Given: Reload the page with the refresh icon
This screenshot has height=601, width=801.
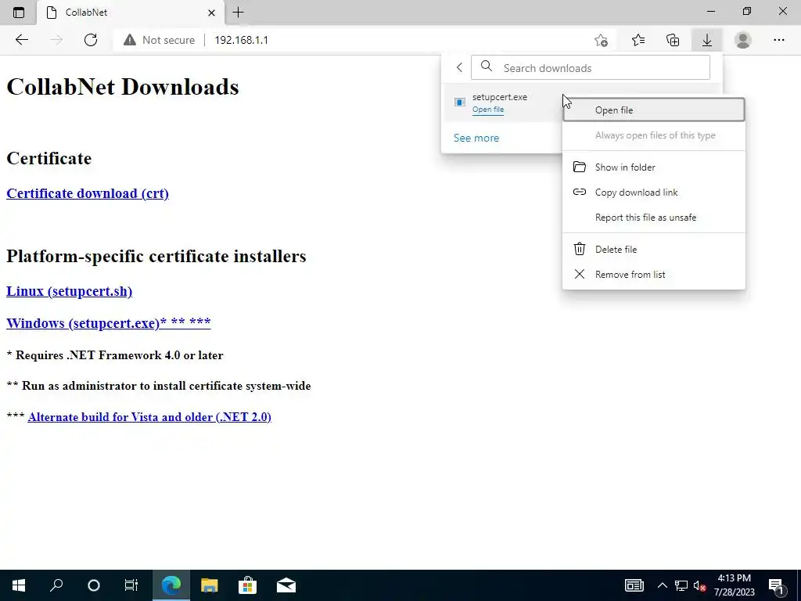Looking at the screenshot, I should (x=91, y=40).
